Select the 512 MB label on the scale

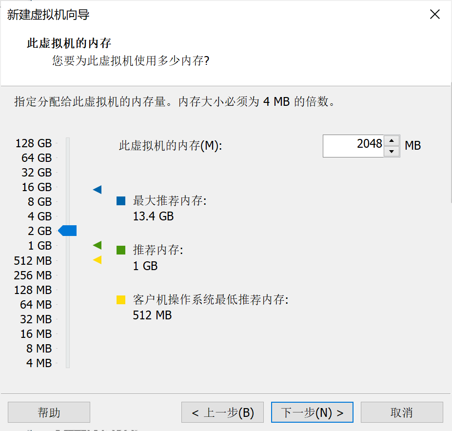[x=33, y=261]
